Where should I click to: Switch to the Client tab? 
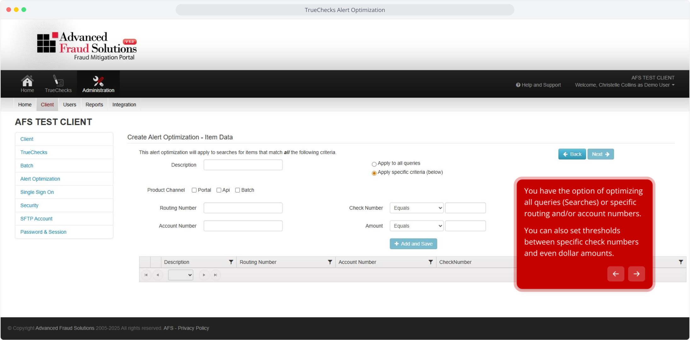click(47, 105)
